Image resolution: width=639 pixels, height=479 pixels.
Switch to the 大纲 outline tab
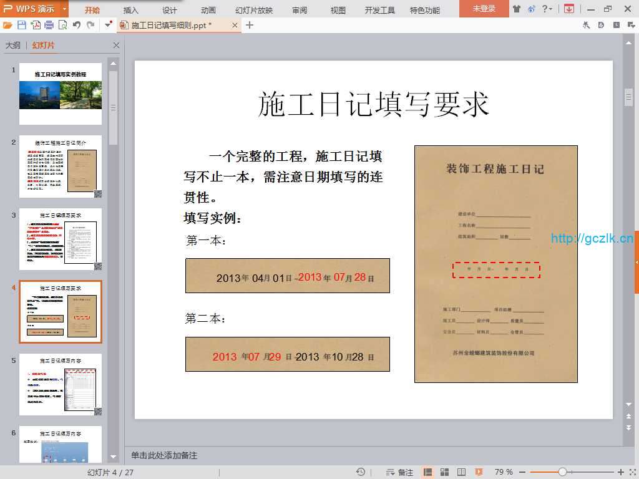pos(12,46)
